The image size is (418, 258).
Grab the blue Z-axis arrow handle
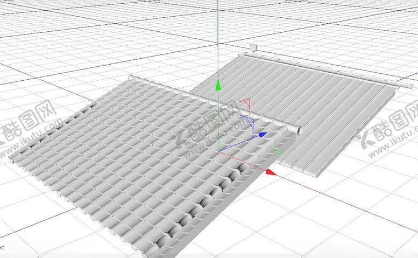coord(263,134)
